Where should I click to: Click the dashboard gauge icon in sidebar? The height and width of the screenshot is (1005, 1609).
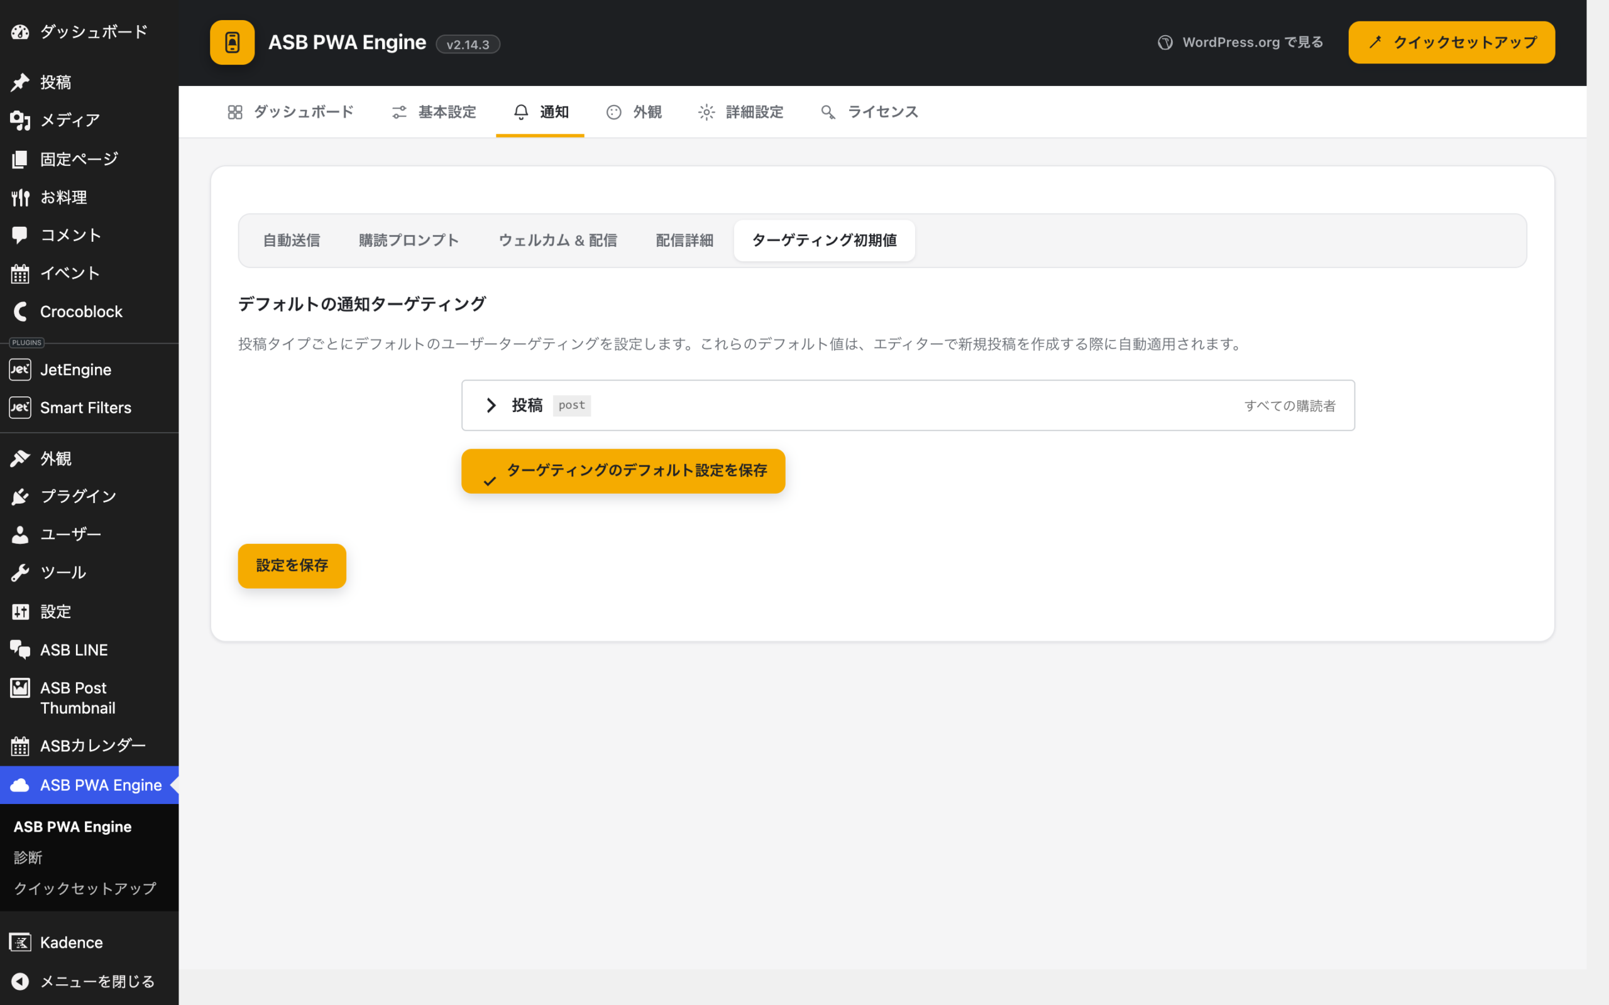click(20, 32)
